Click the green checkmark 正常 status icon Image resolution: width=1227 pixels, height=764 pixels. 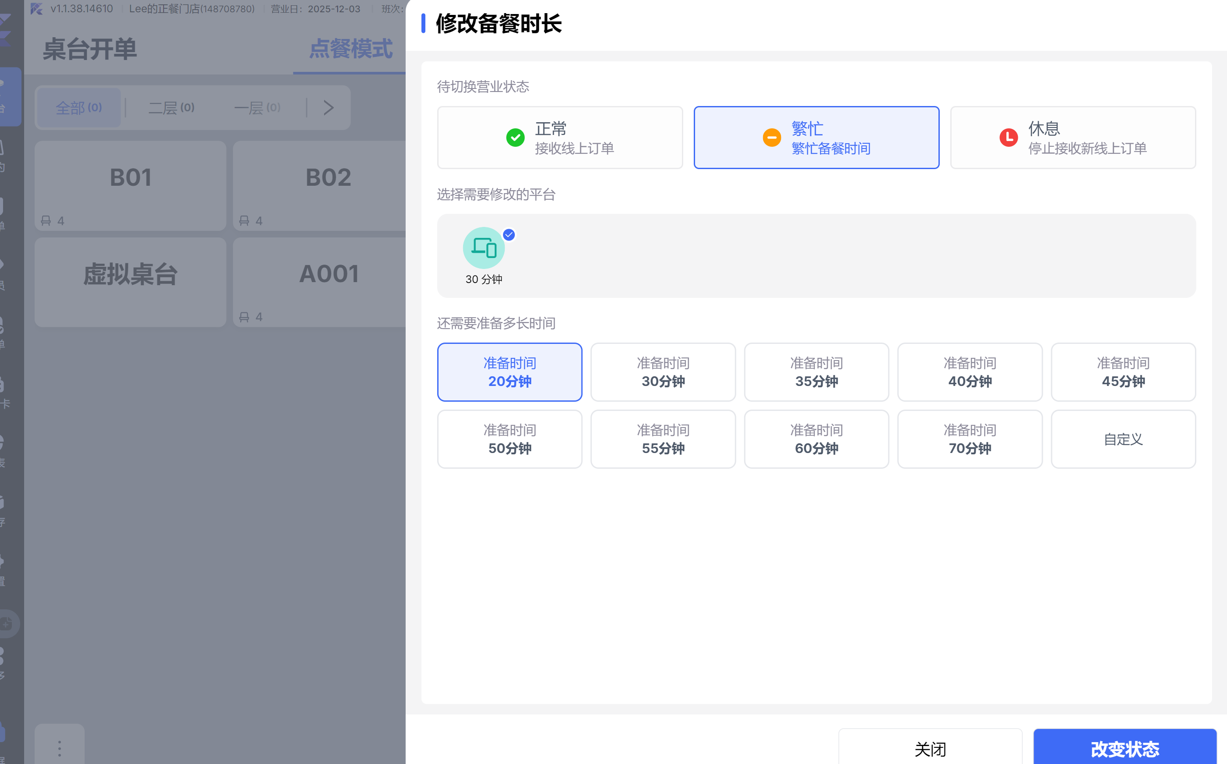tap(515, 138)
